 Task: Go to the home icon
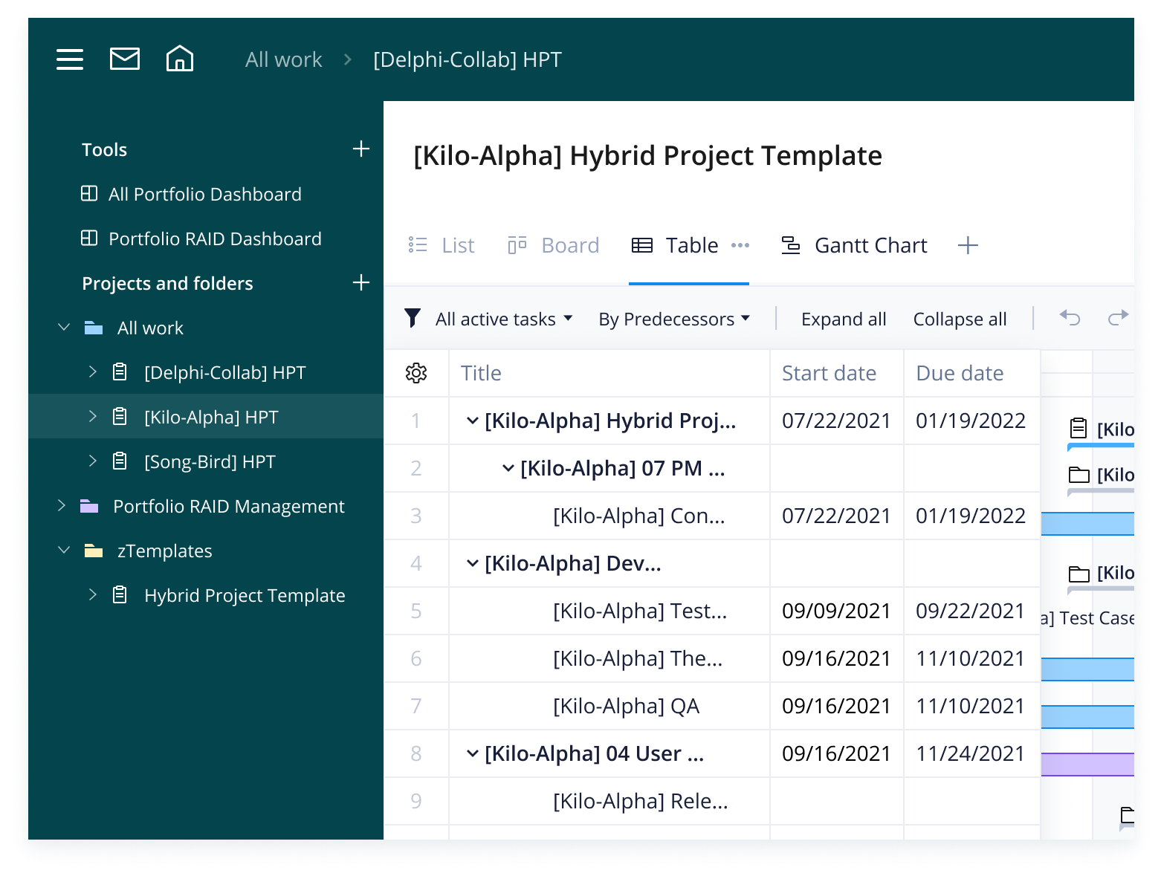click(180, 59)
